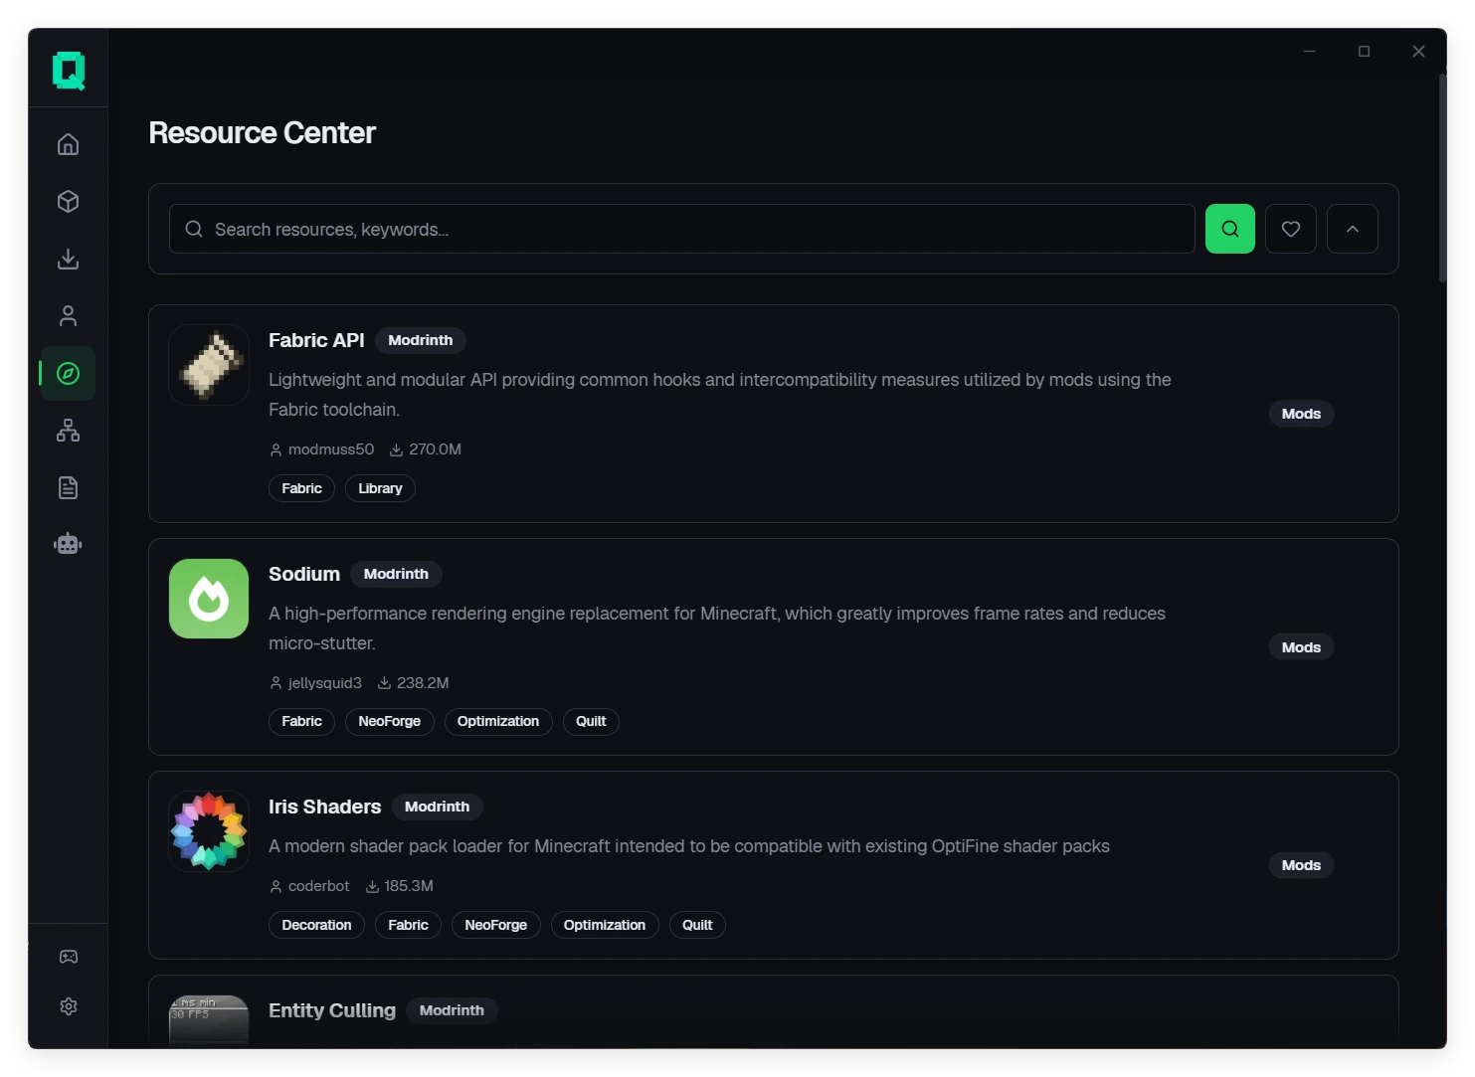The width and height of the screenshot is (1475, 1077).
Task: Open the network nodes icon in sidebar
Action: [x=68, y=431]
